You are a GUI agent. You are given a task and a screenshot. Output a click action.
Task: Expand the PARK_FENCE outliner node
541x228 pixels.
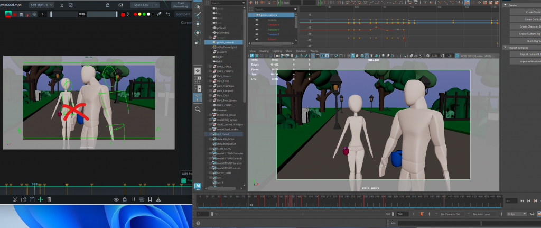[211, 66]
